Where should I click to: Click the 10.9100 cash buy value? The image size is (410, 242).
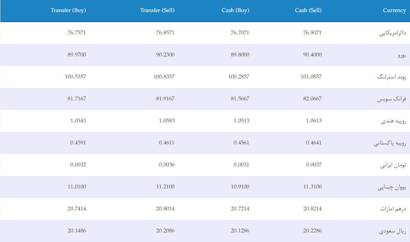240,187
